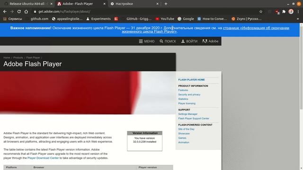Open the Extensions puzzle-piece menu

pos(284,11)
